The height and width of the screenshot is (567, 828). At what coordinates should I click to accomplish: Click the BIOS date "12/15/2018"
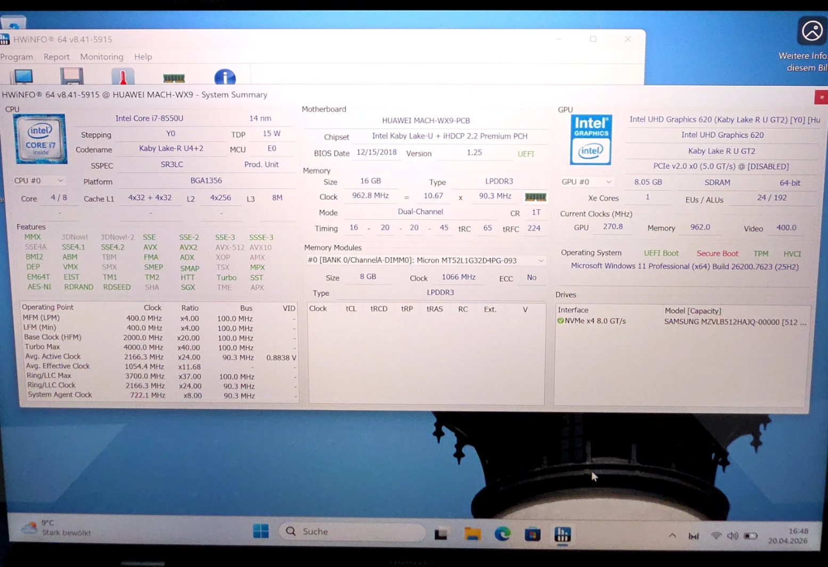[376, 152]
